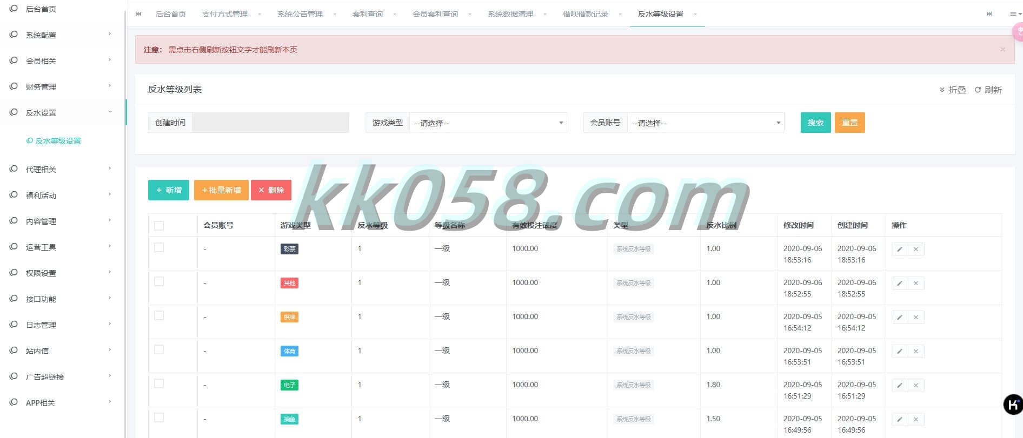The width and height of the screenshot is (1023, 438).
Task: Switch to the 系统公告管理 tab
Action: [x=300, y=14]
